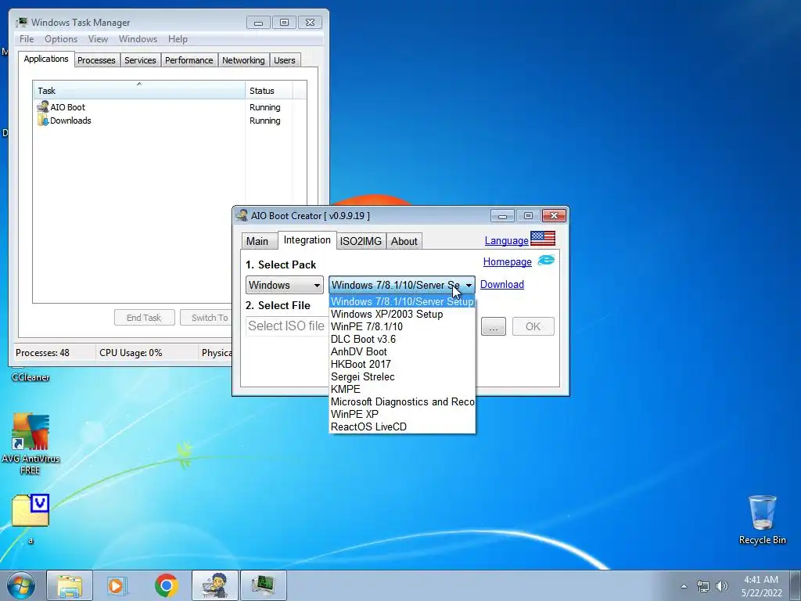The image size is (801, 601).
Task: Choose Microsoft Diagnostics and Recovery option
Action: [402, 401]
